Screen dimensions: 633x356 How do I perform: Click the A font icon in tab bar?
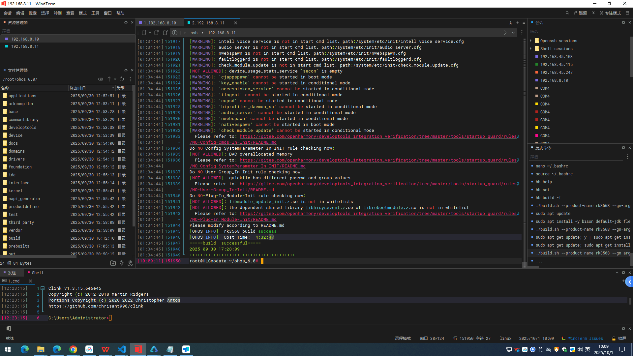511,23
